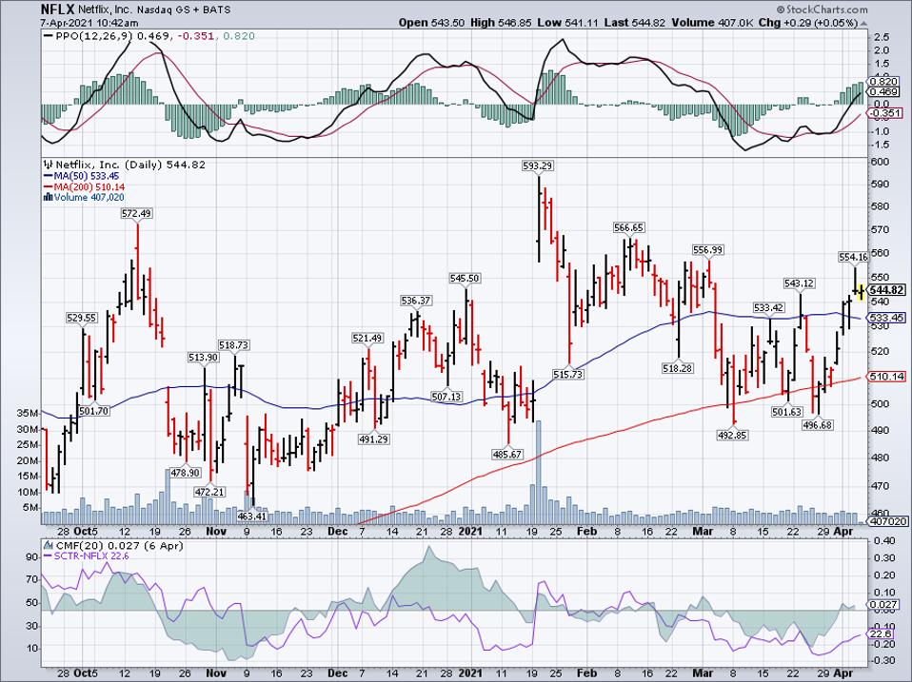Click the -0.351 PPO signal axis tag
This screenshot has height=682, width=912.
tap(884, 113)
